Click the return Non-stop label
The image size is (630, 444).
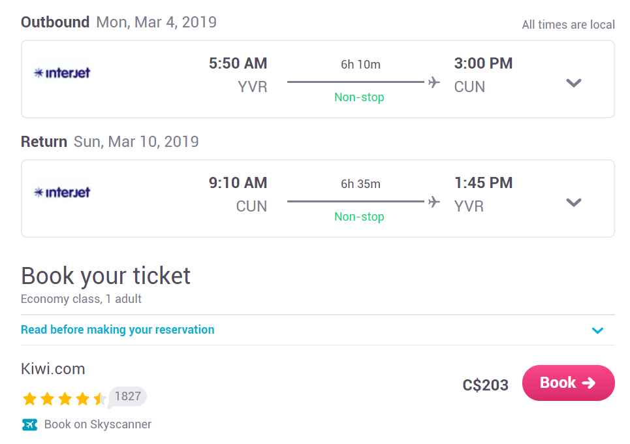(359, 217)
